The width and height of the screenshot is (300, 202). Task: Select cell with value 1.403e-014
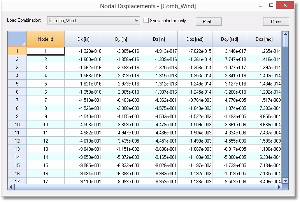tap(264, 76)
